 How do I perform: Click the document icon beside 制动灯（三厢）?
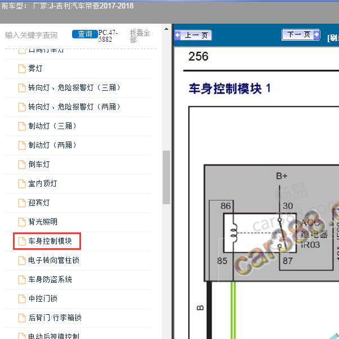[22, 126]
